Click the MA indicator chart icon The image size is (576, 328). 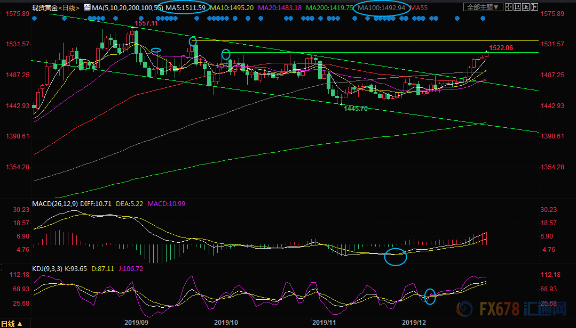(87, 7)
